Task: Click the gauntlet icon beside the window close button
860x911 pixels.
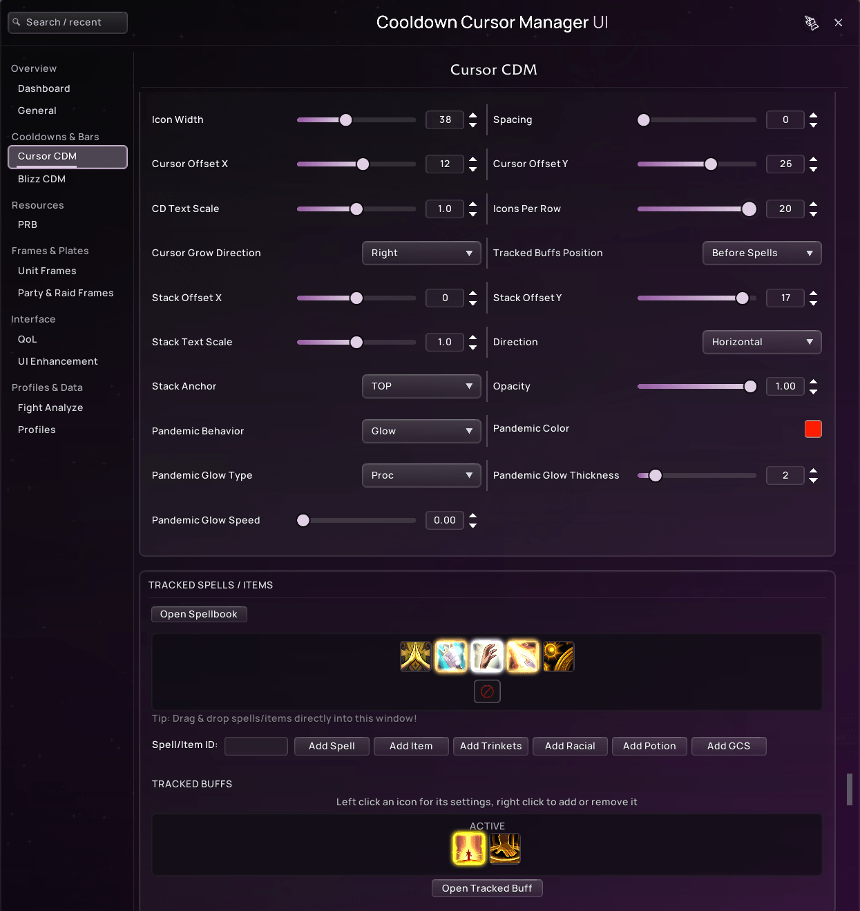Action: click(x=812, y=23)
